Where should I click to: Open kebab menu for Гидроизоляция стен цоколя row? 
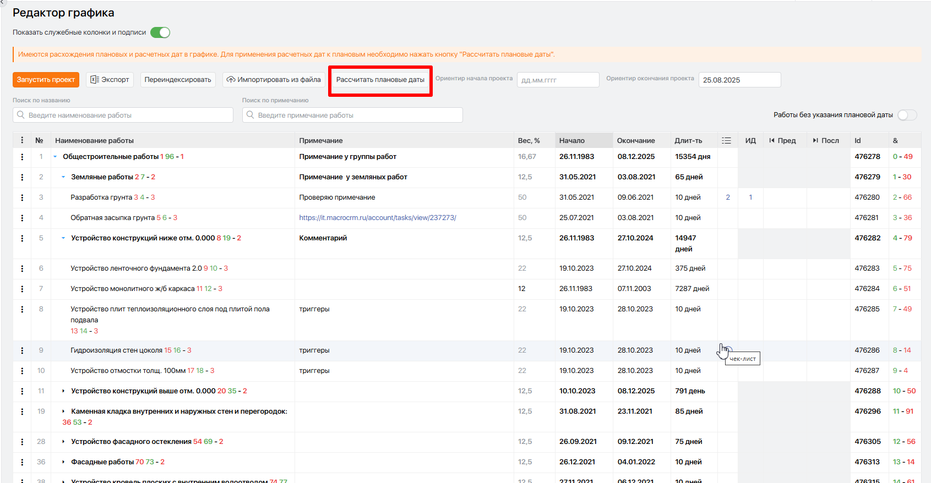click(x=22, y=350)
